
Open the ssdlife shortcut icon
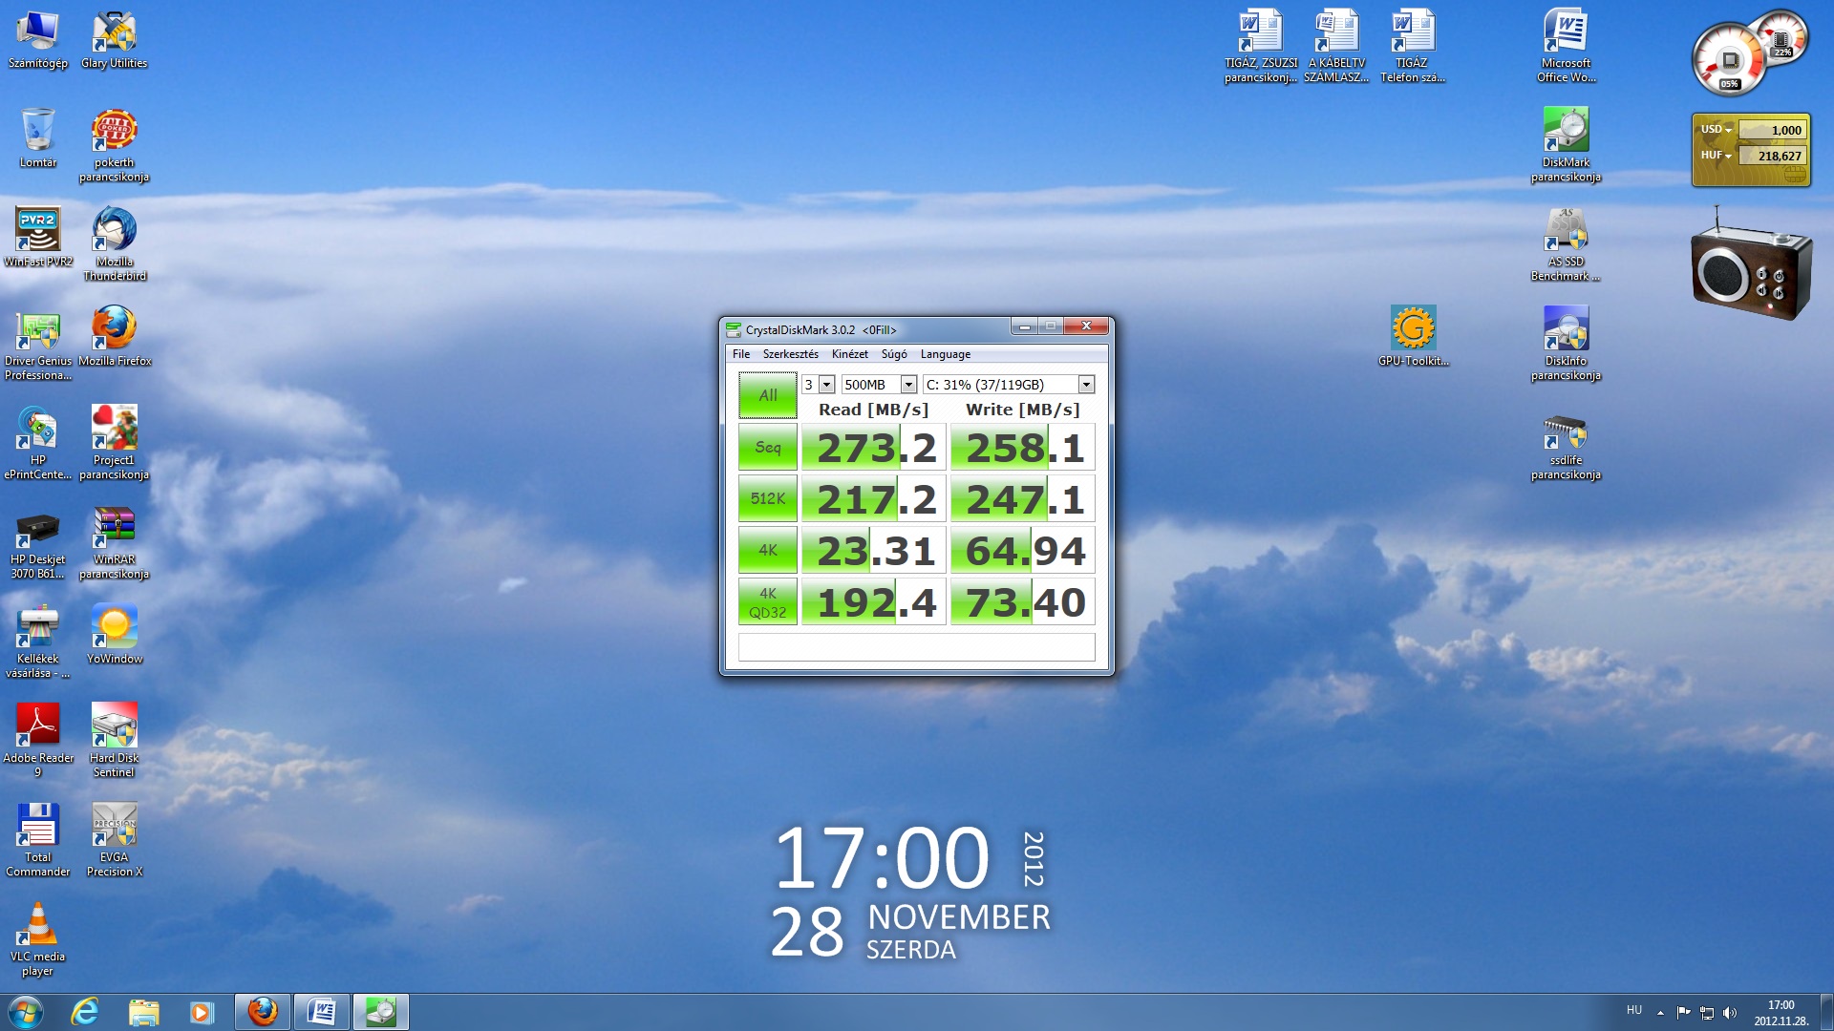click(x=1565, y=433)
